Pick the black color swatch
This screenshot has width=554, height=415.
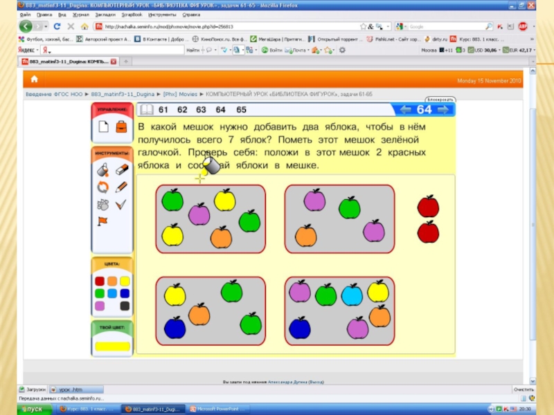pyautogui.click(x=125, y=306)
